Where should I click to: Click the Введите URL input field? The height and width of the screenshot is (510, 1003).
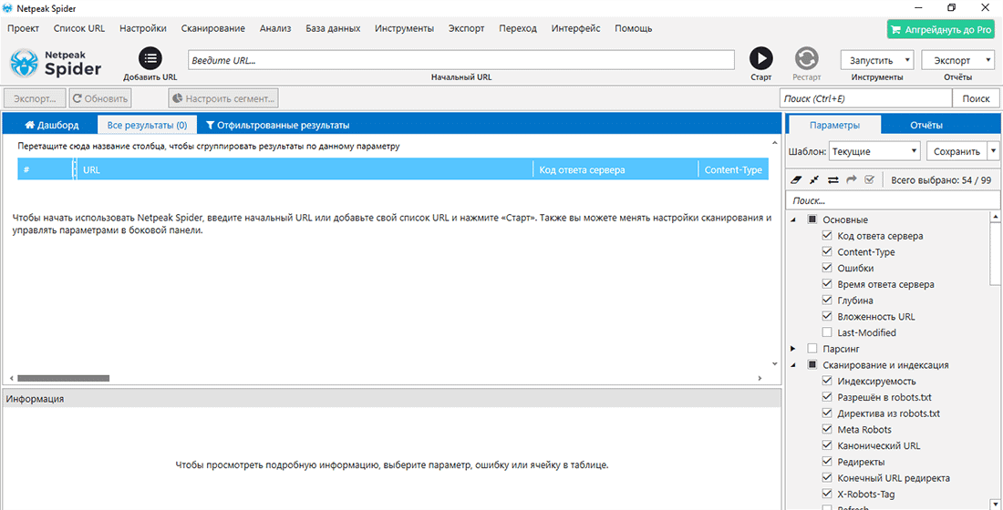point(461,60)
